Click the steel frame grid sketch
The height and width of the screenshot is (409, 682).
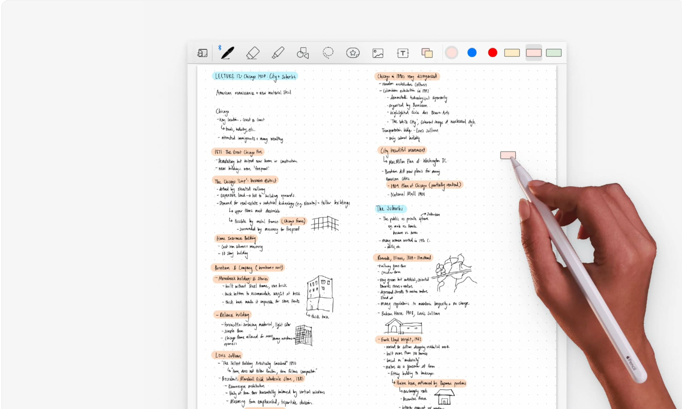325,223
